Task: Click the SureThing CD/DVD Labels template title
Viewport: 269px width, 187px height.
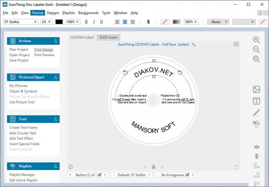Action: [x=153, y=45]
